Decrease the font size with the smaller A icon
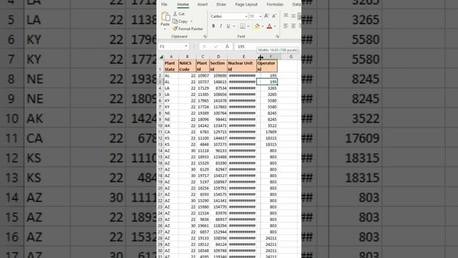Image resolution: width=458 pixels, height=258 pixels. (x=274, y=16)
